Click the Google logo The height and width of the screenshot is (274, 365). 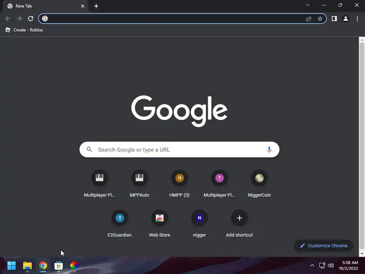click(x=179, y=111)
